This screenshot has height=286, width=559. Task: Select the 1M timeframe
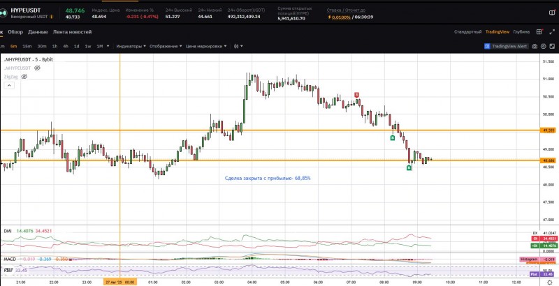99,46
